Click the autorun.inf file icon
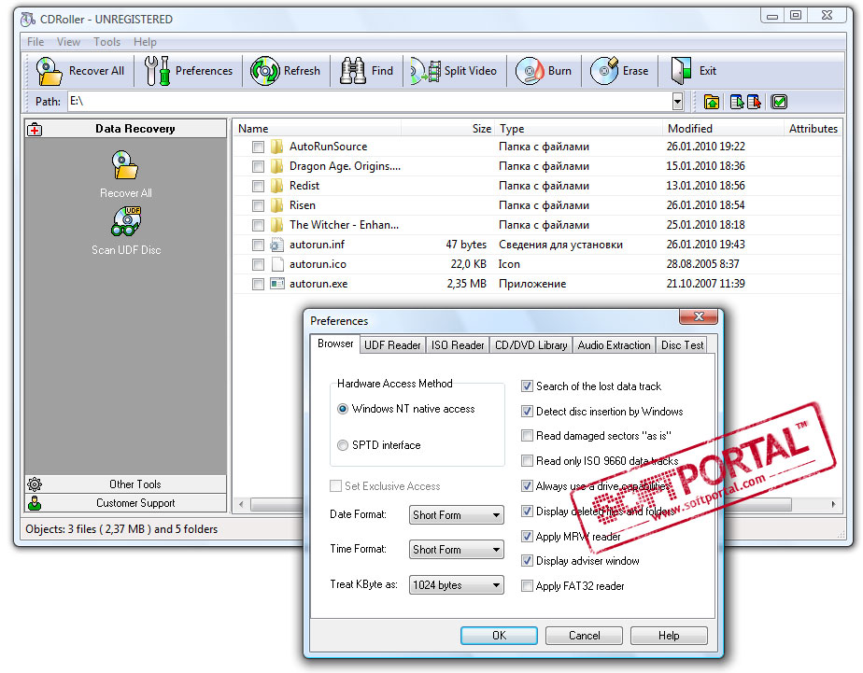 point(276,245)
